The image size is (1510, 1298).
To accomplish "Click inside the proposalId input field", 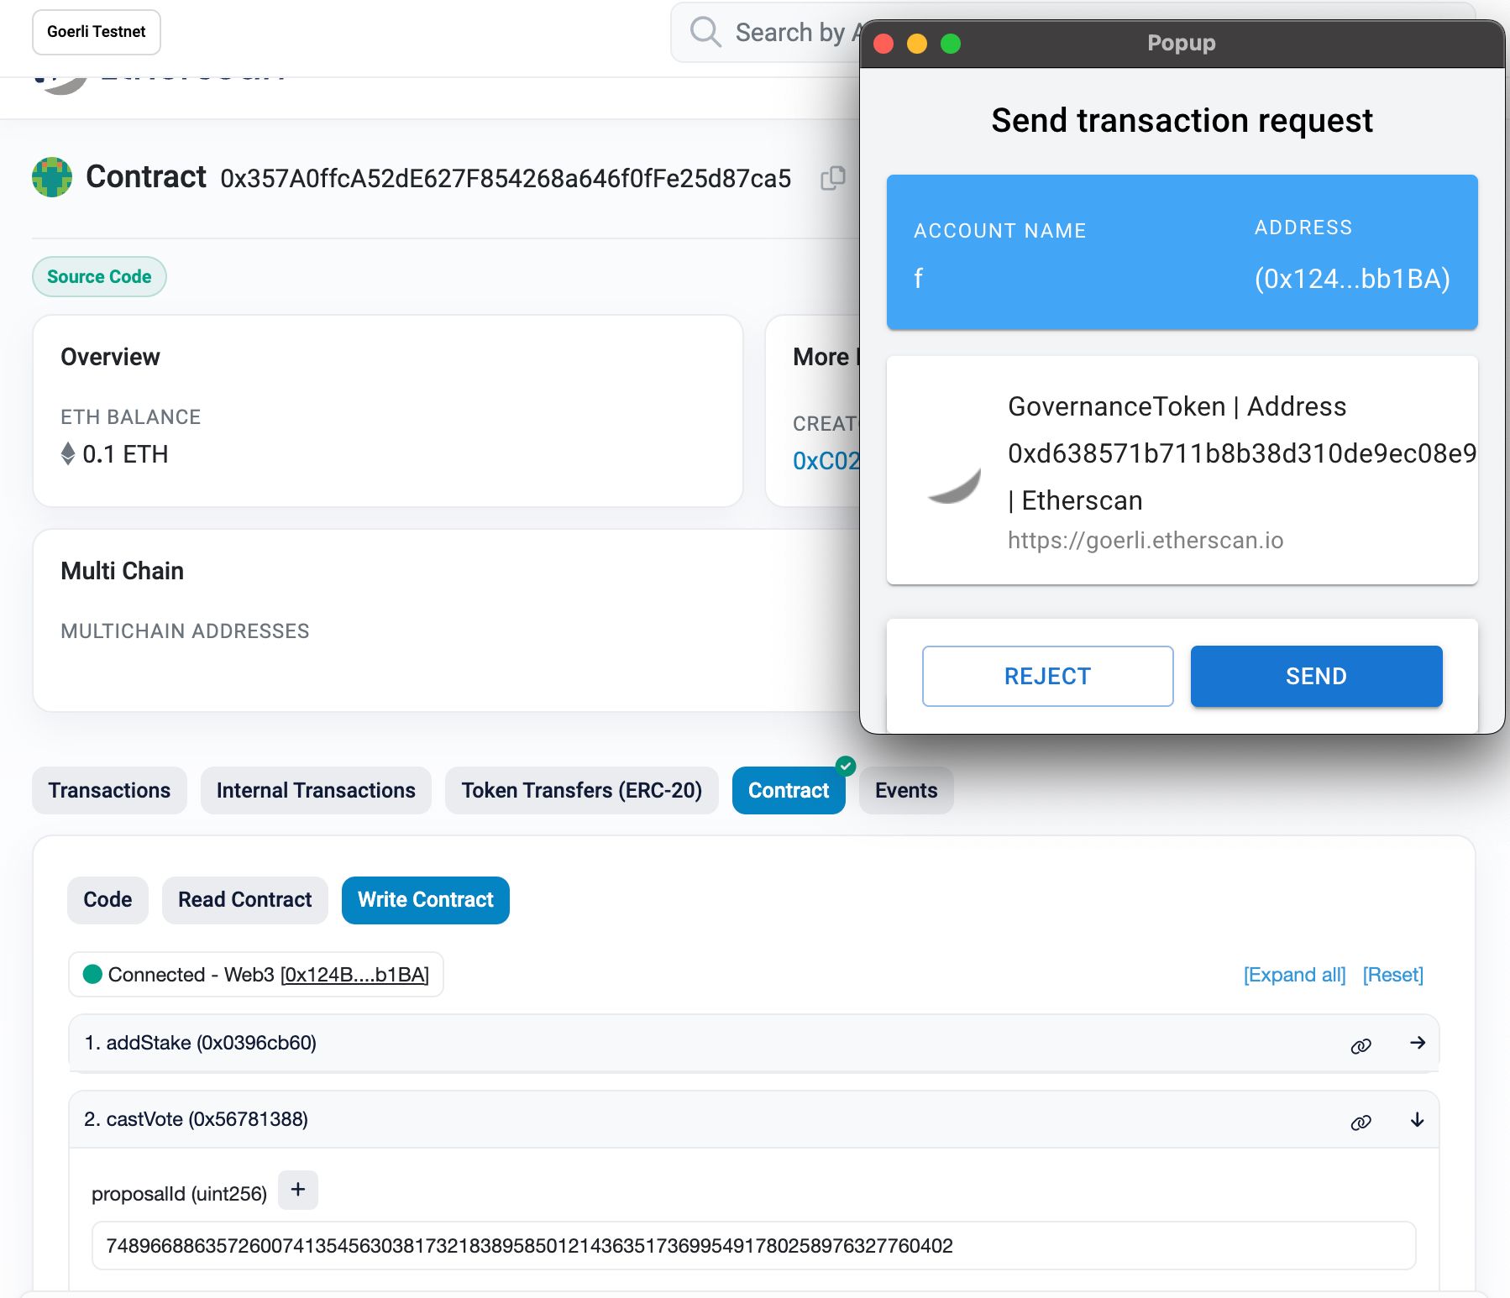I will click(x=753, y=1245).
